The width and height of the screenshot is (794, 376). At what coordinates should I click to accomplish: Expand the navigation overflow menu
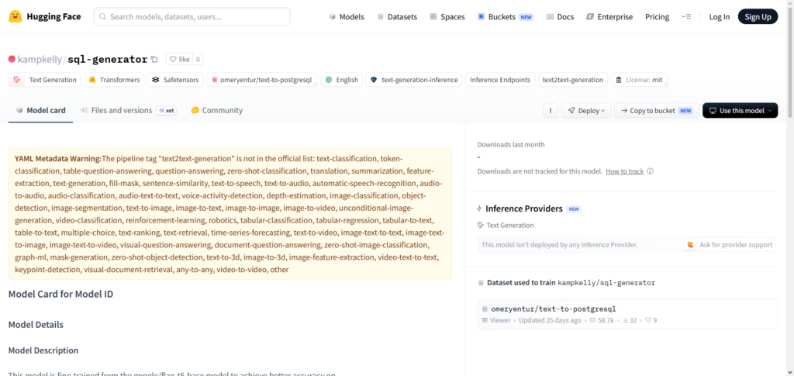(x=686, y=17)
